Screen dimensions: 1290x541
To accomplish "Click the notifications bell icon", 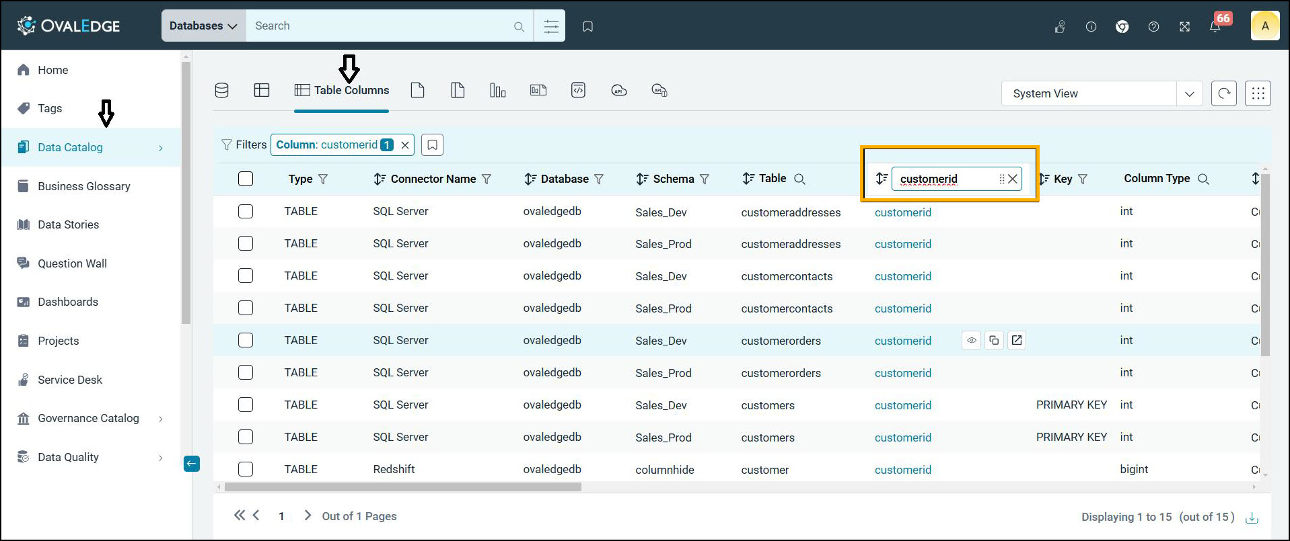I will (1215, 27).
